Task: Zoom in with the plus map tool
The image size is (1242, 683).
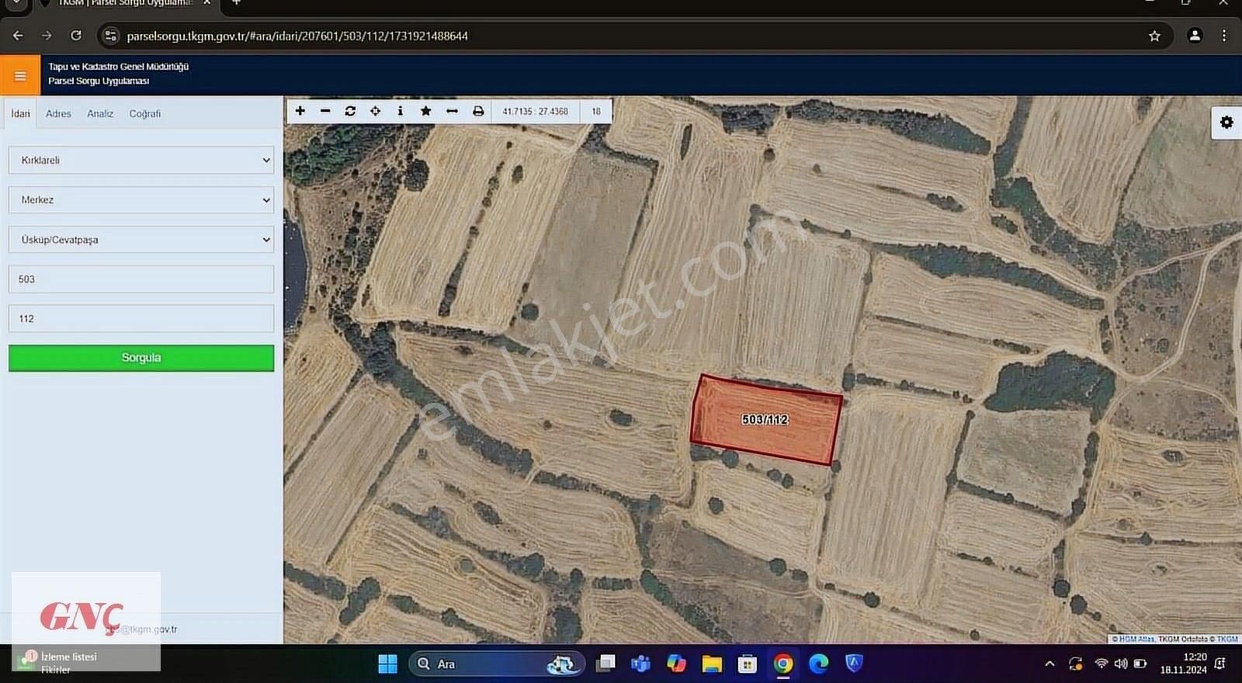Action: (x=300, y=111)
